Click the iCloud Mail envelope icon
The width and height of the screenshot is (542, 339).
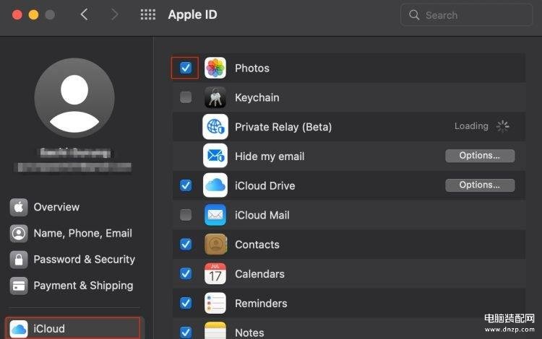[x=215, y=215]
